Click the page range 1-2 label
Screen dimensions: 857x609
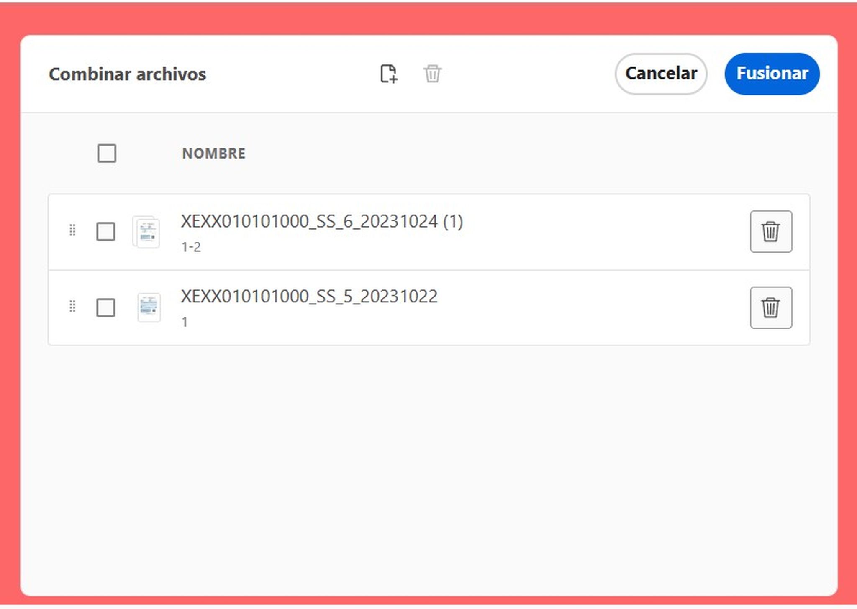point(191,248)
